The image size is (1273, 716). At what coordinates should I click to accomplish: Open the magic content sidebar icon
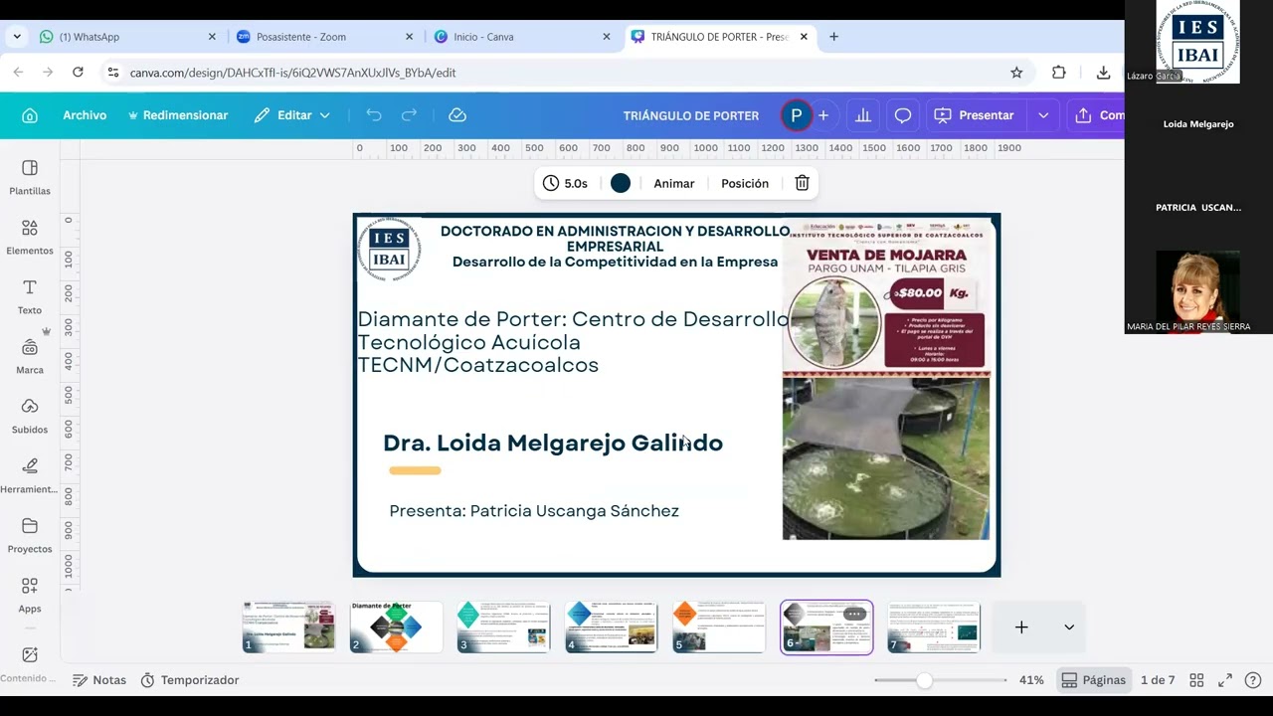[x=30, y=655]
